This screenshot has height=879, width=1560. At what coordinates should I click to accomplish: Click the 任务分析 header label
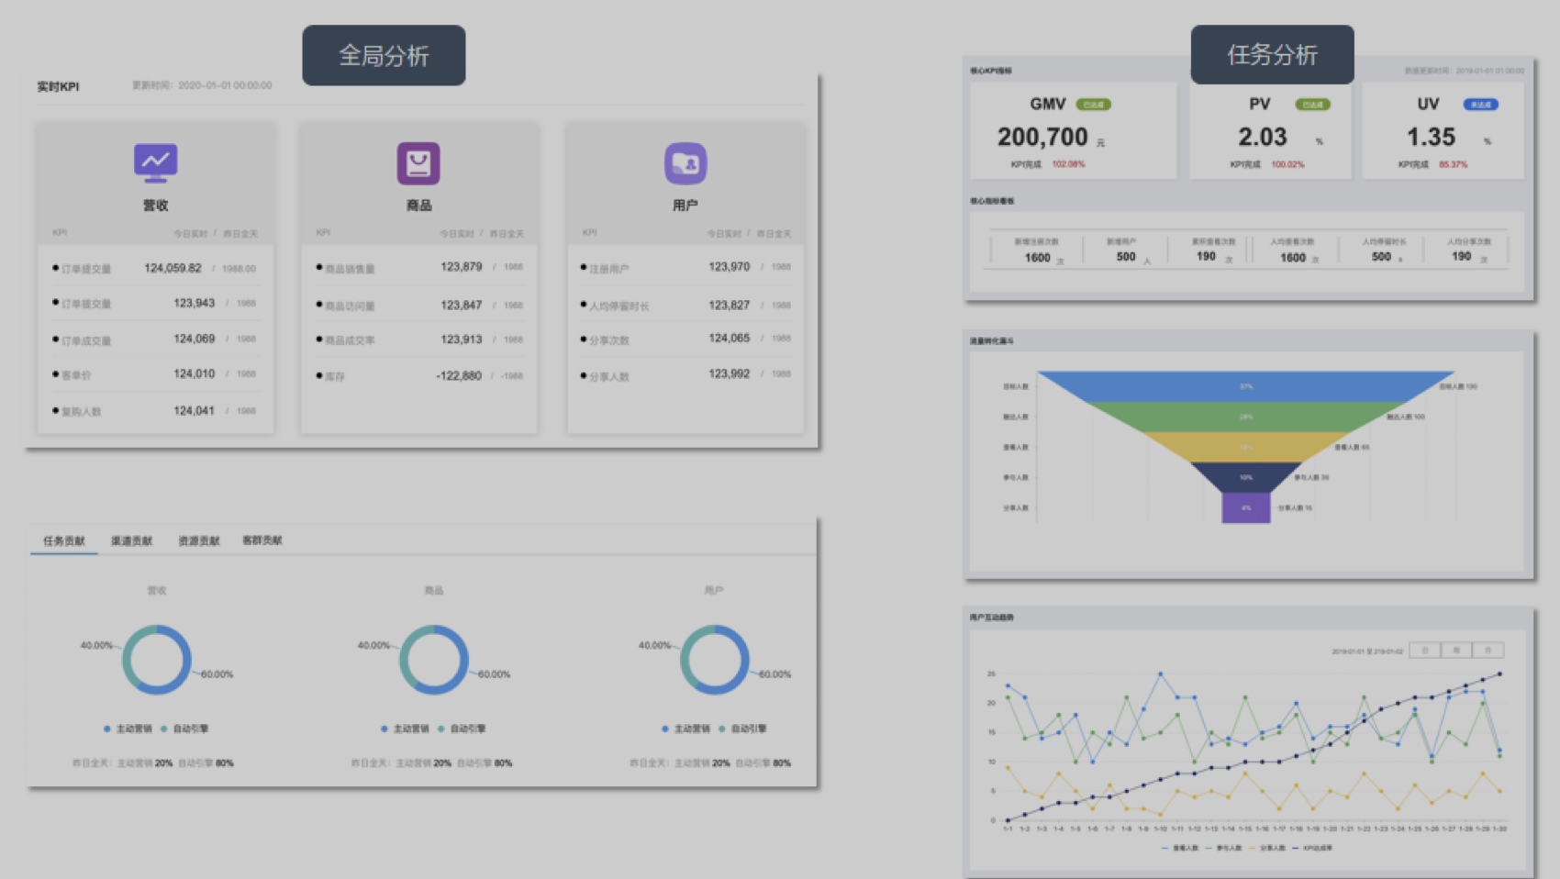1272,55
